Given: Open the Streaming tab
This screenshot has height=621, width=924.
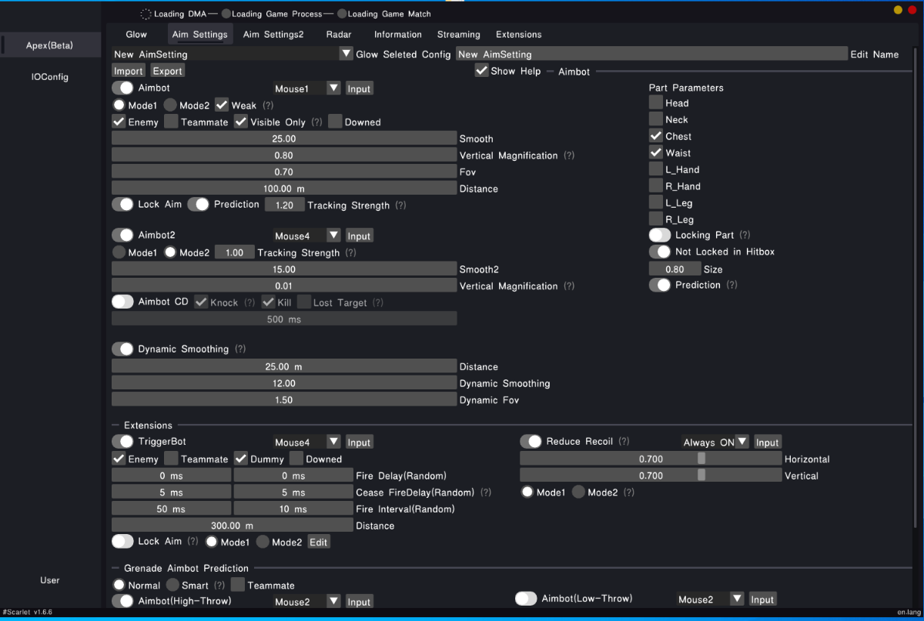Looking at the screenshot, I should tap(458, 35).
